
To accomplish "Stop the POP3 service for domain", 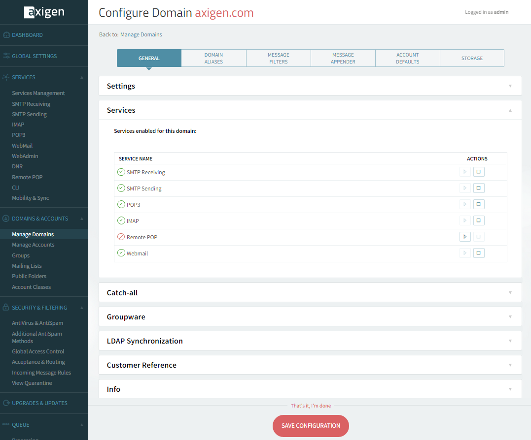I will (479, 204).
